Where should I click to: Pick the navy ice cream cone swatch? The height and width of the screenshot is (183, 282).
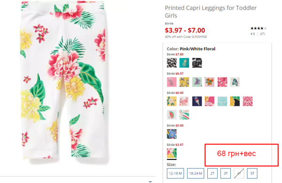[197, 101]
